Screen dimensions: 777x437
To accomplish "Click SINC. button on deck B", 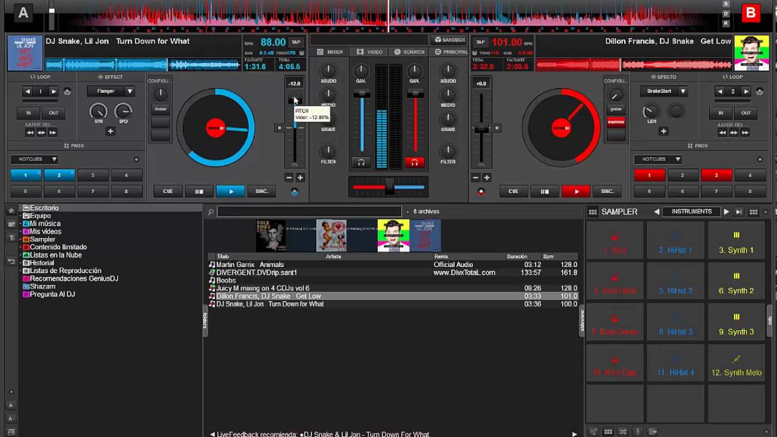I will pyautogui.click(x=607, y=191).
